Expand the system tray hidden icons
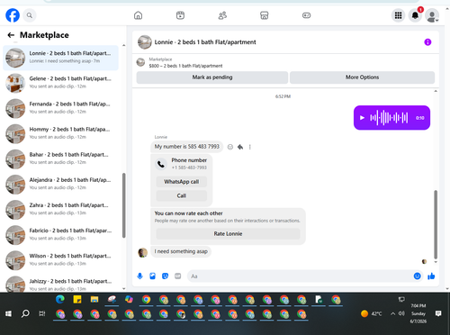Image resolution: width=450 pixels, height=335 pixels. tap(392, 313)
